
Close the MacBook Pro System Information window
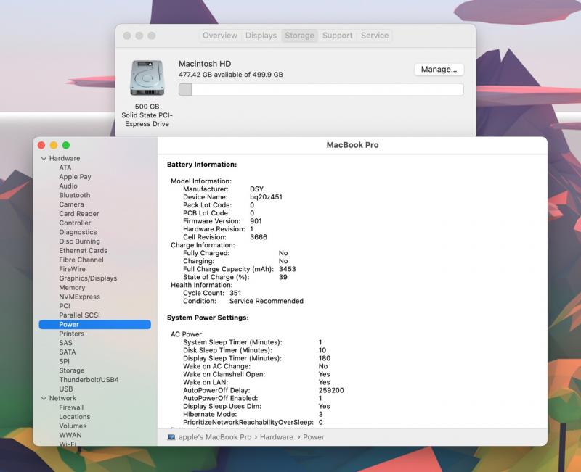[41, 146]
